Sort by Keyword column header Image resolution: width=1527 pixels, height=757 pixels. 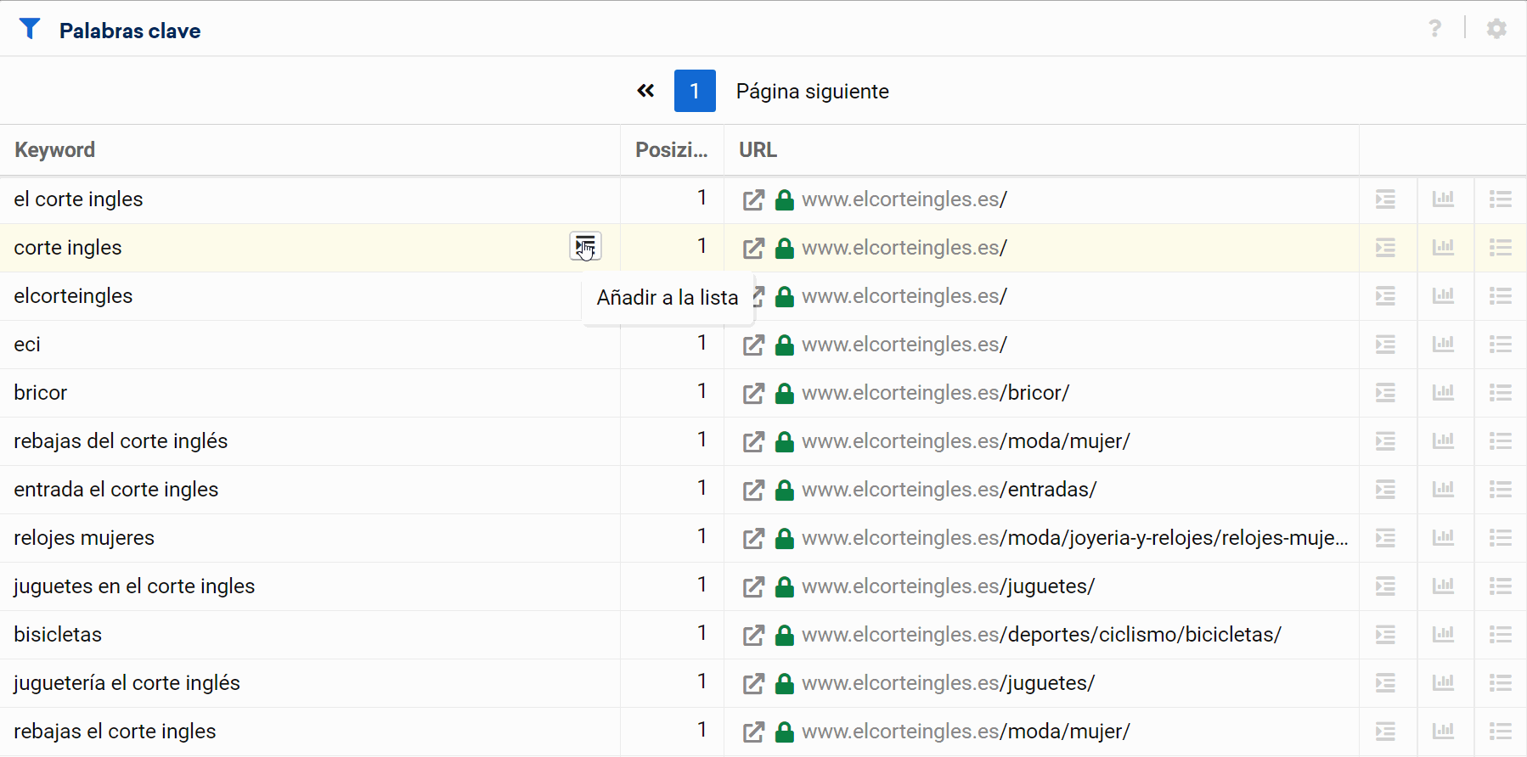click(x=55, y=150)
